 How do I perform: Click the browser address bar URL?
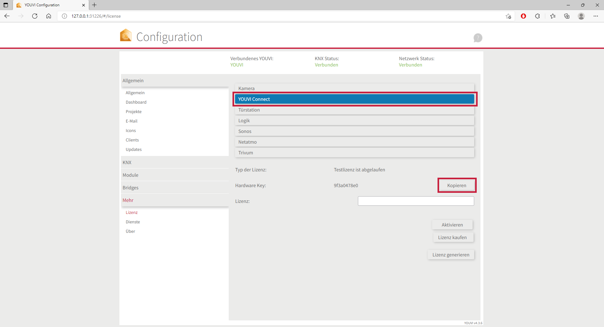(x=96, y=16)
